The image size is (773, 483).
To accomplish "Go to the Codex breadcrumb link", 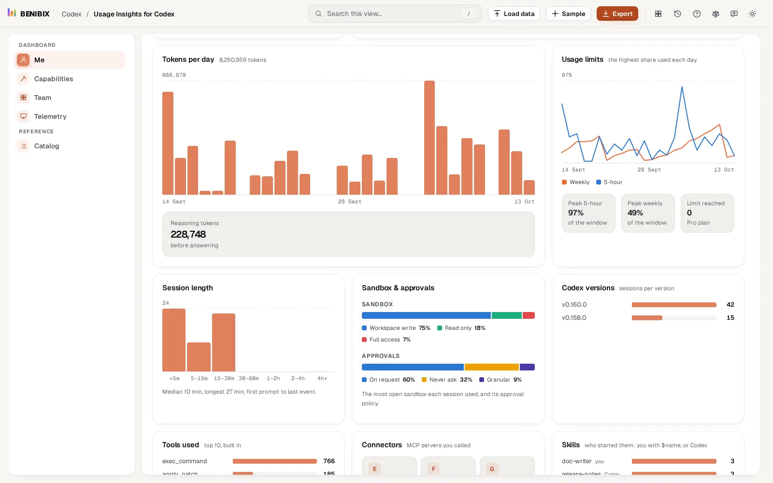I will pos(72,14).
